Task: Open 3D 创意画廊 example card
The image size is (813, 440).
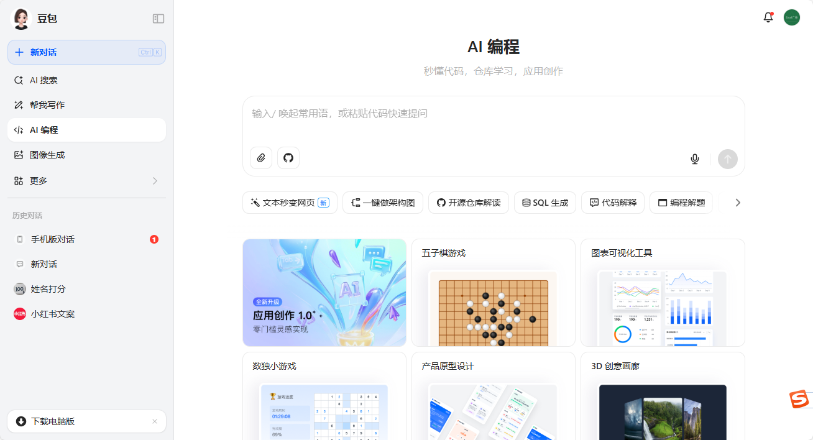Action: pos(663,396)
